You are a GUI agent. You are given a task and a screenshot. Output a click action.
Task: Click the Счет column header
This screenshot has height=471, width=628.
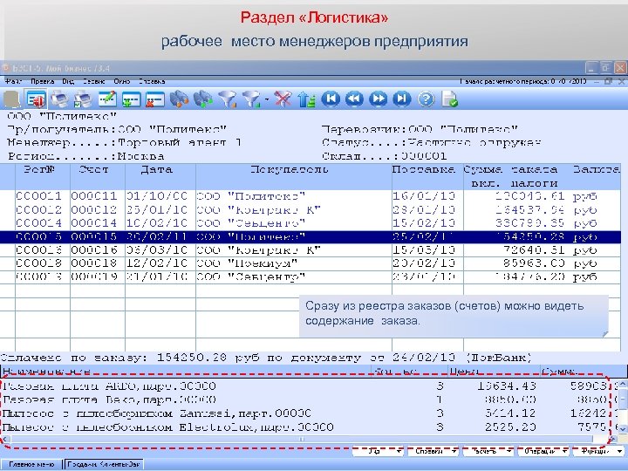(x=98, y=176)
